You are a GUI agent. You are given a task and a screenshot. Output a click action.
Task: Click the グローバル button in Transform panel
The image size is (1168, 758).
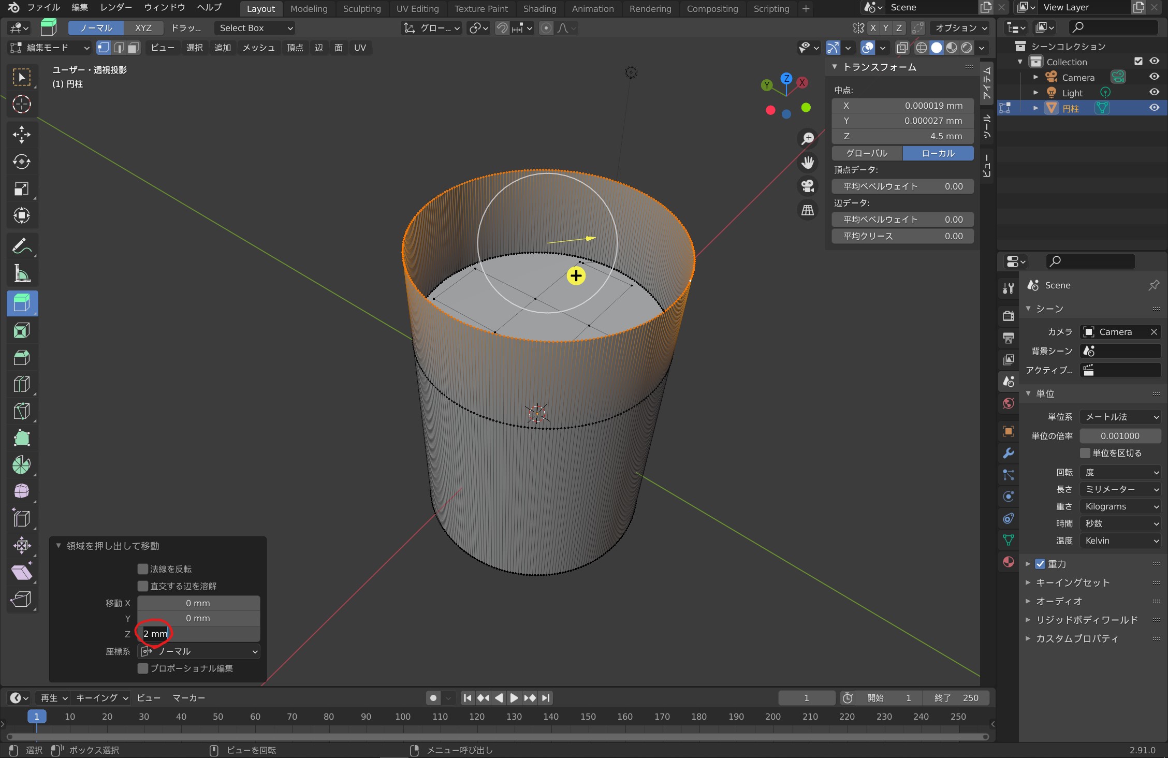pos(867,153)
